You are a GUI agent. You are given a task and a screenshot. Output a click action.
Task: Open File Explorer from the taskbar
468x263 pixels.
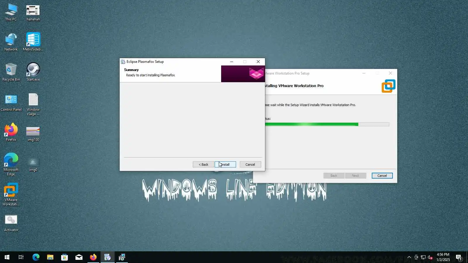point(50,257)
